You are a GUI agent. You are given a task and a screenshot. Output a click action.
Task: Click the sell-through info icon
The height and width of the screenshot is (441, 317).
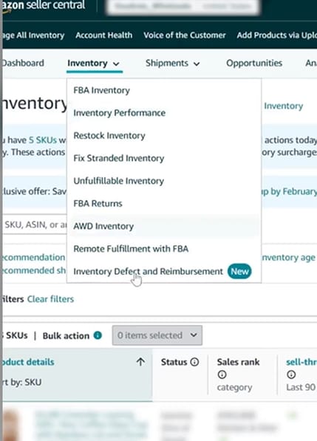[291, 375]
